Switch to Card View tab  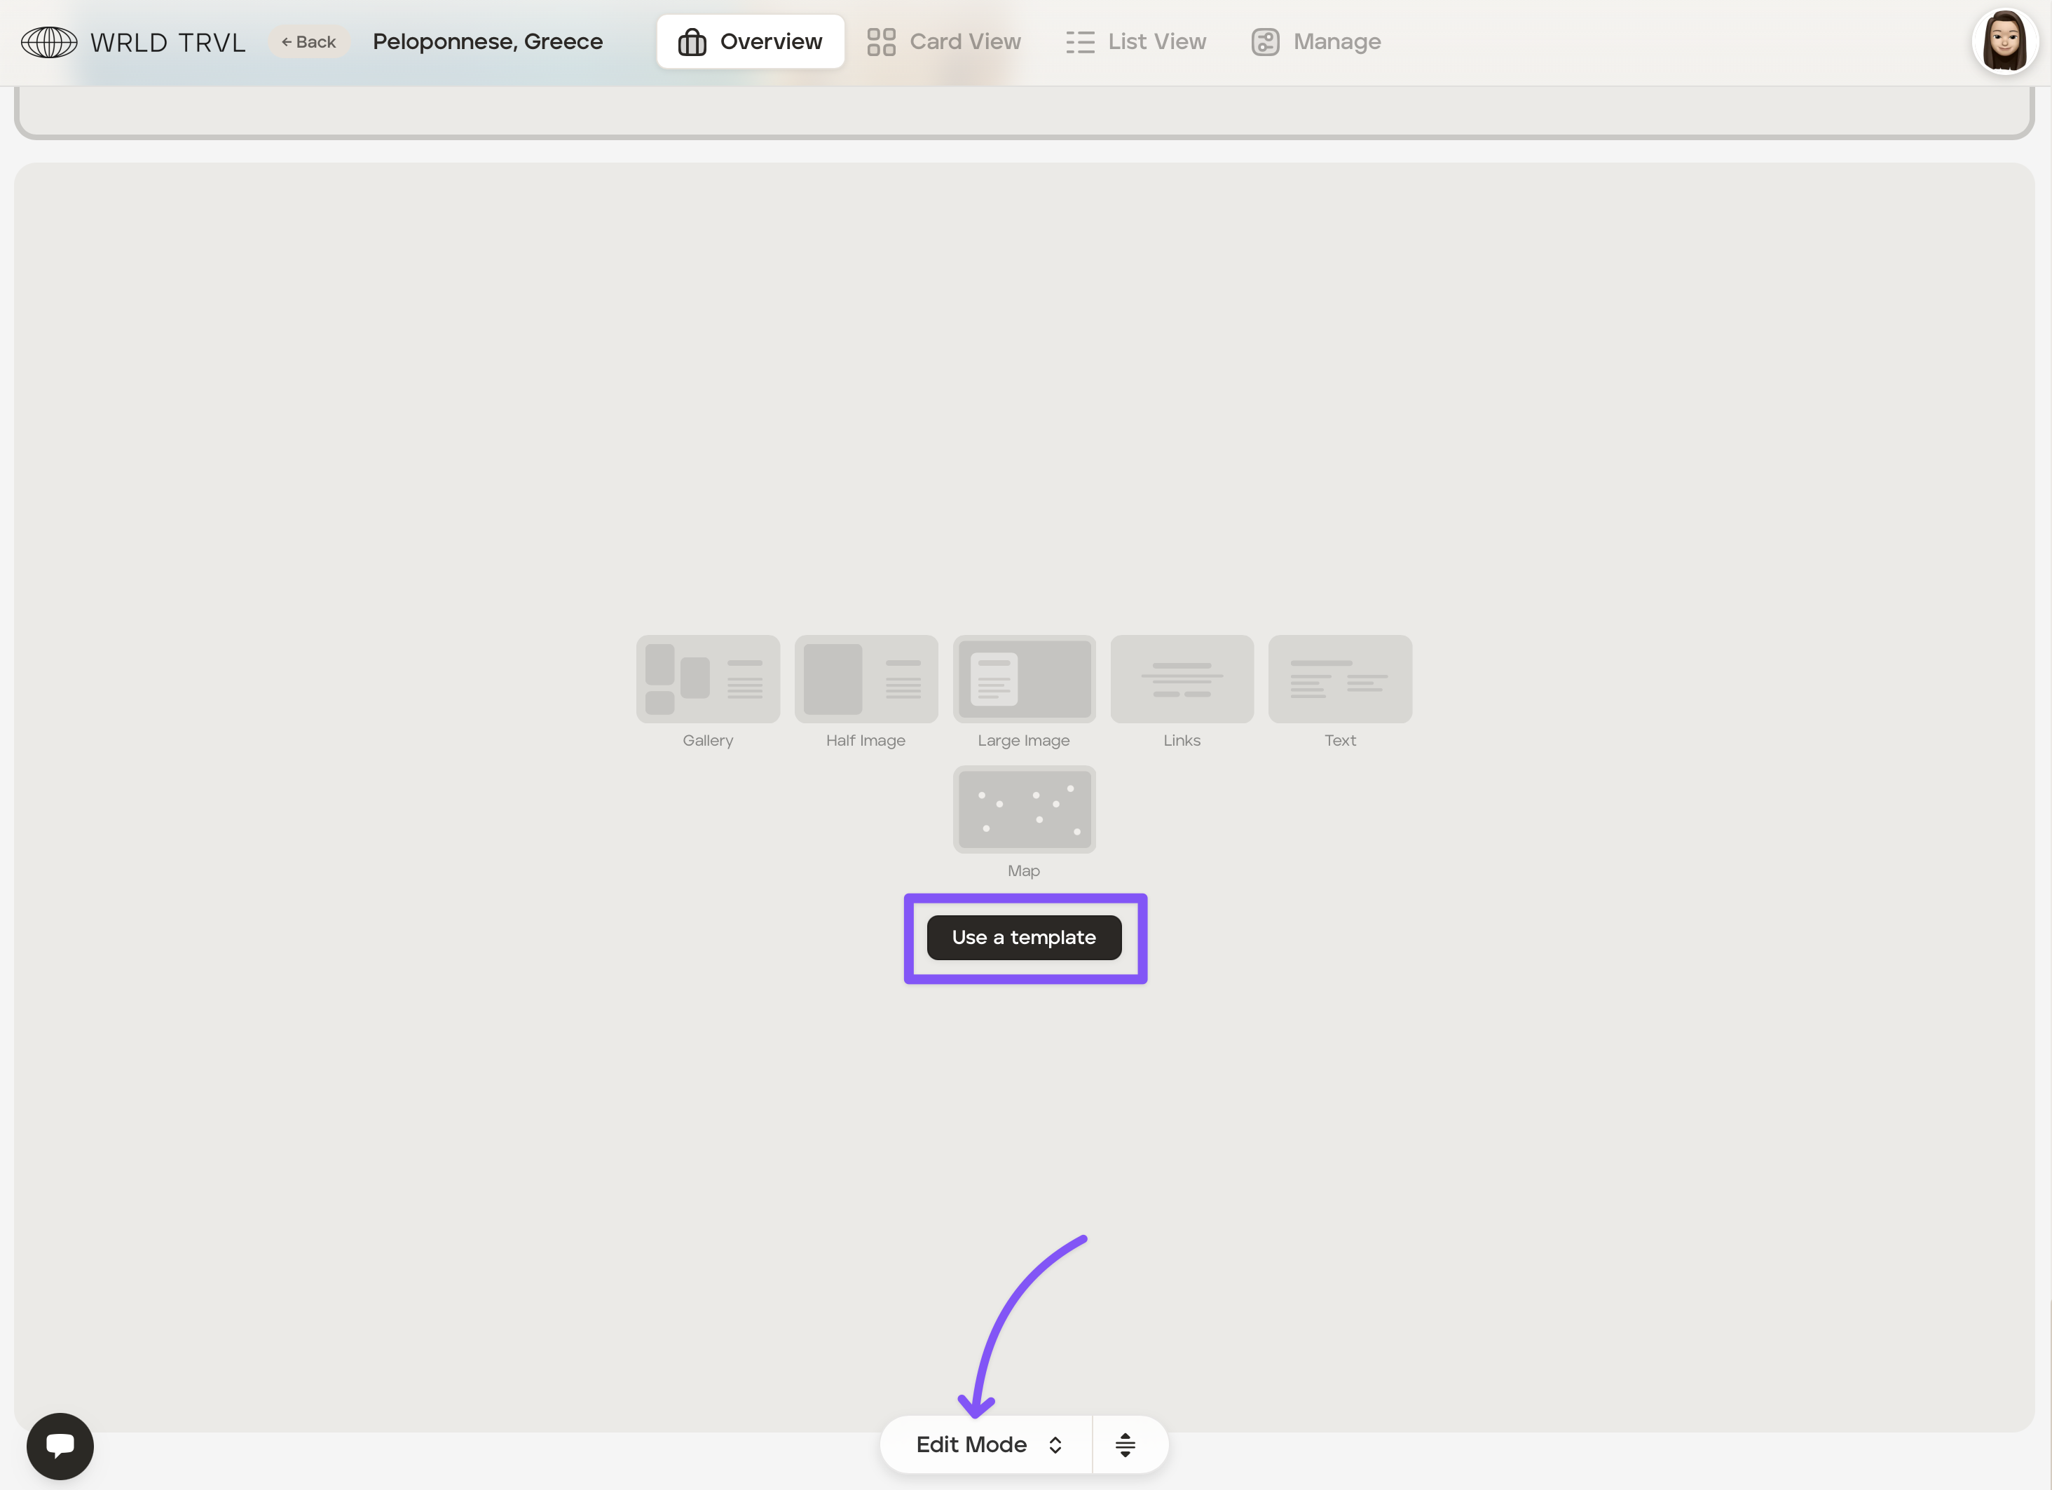pyautogui.click(x=944, y=41)
